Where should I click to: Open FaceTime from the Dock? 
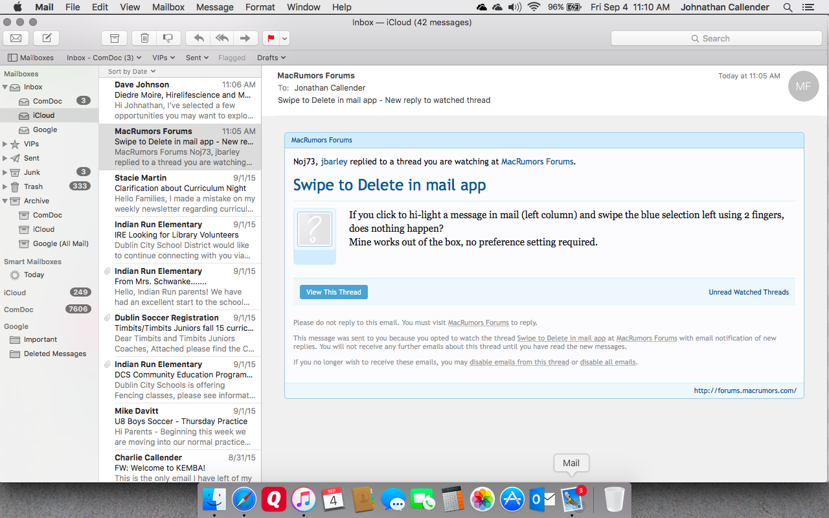pyautogui.click(x=422, y=499)
